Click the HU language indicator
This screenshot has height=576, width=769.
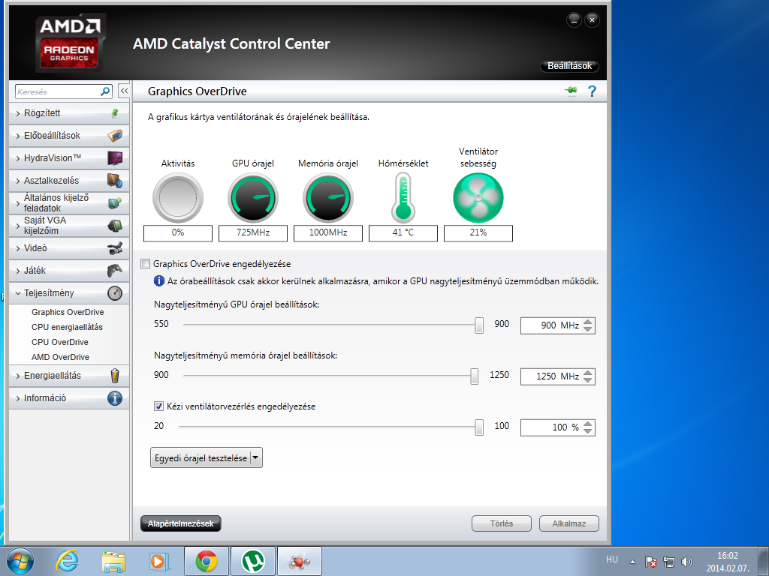[611, 559]
